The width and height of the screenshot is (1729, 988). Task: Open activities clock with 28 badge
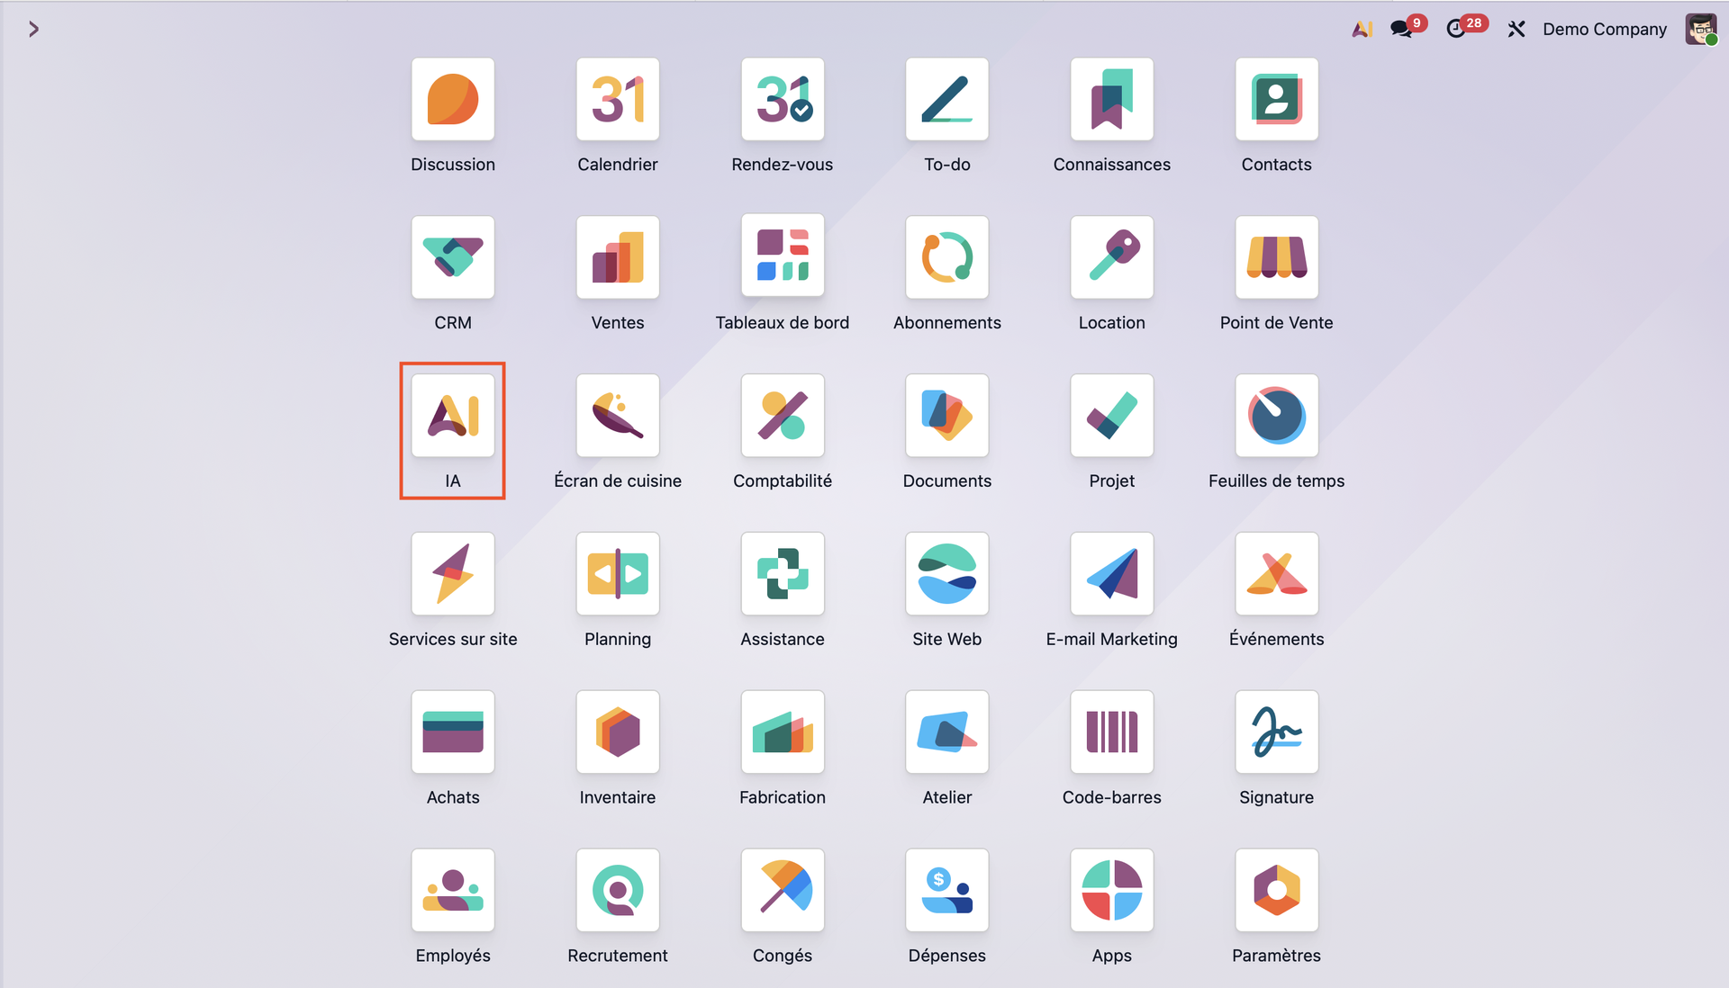1456,30
